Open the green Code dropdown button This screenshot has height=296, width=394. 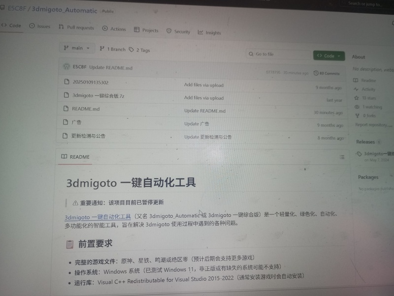point(329,56)
